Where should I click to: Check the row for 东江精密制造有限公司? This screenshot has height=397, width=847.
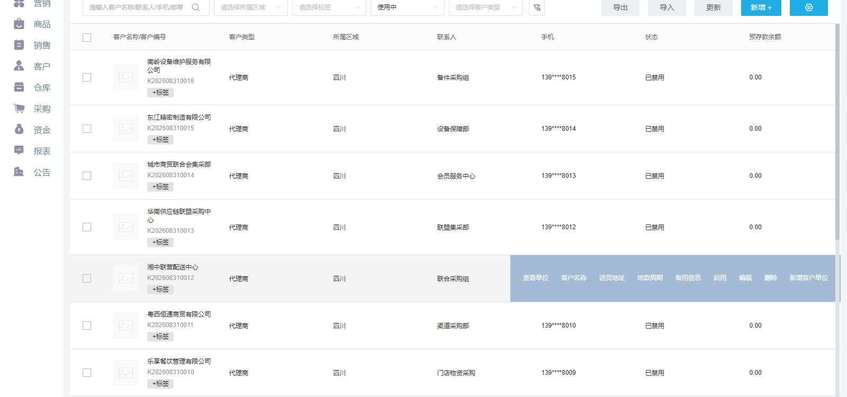[x=87, y=129]
